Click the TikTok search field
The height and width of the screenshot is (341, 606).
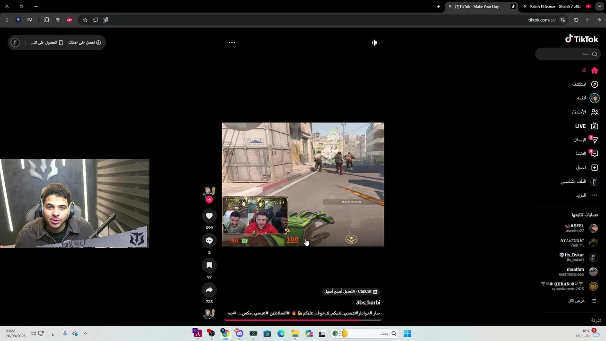pyautogui.click(x=568, y=54)
